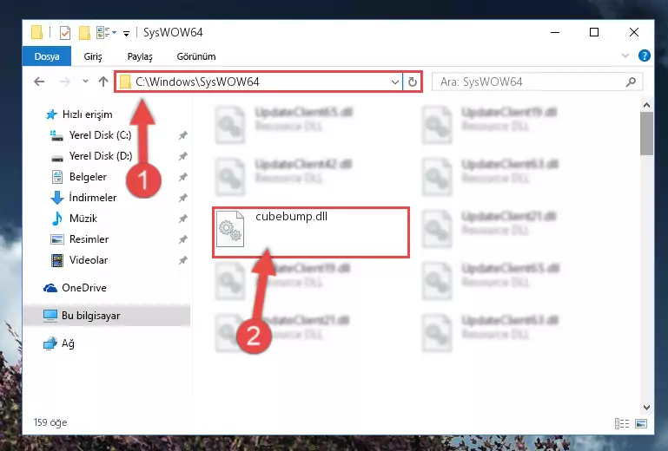This screenshot has height=451, width=668.
Task: Click the magnifier search icon
Action: point(631,82)
